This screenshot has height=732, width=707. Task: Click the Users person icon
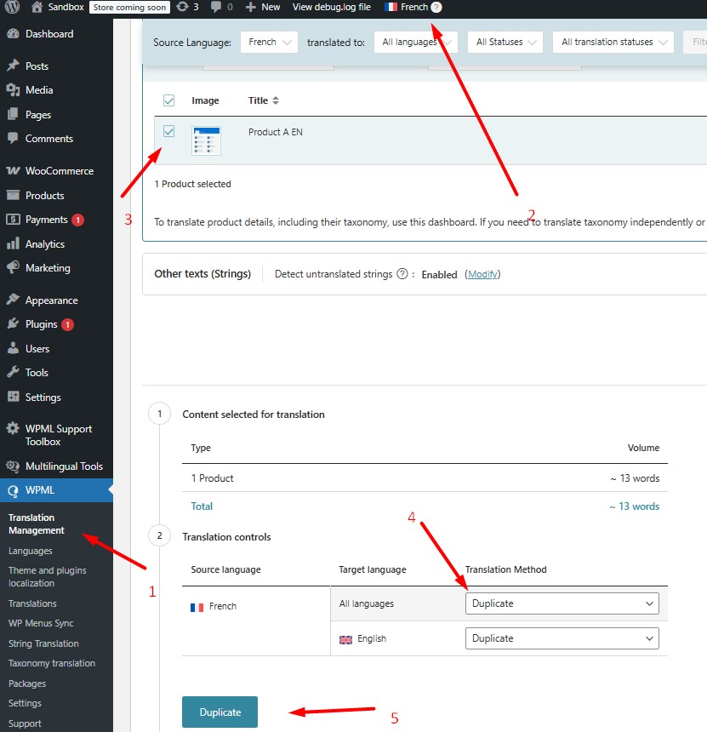point(13,348)
